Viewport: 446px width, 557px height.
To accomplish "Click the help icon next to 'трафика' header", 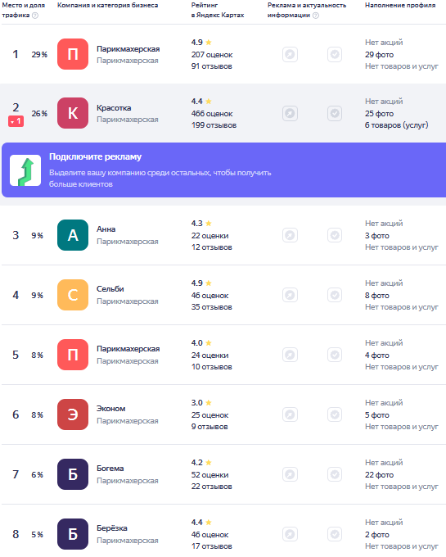I will 35,16.
